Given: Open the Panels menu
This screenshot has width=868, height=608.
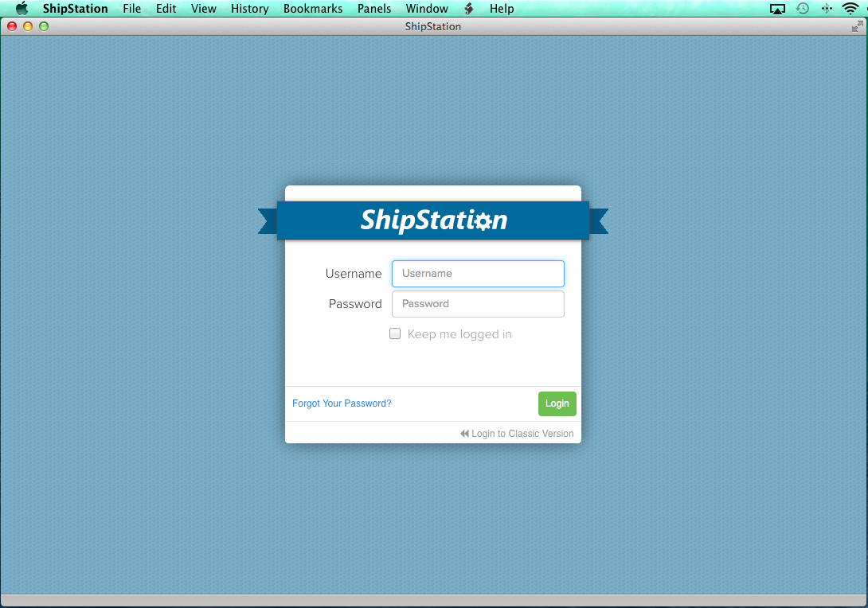Looking at the screenshot, I should [374, 9].
